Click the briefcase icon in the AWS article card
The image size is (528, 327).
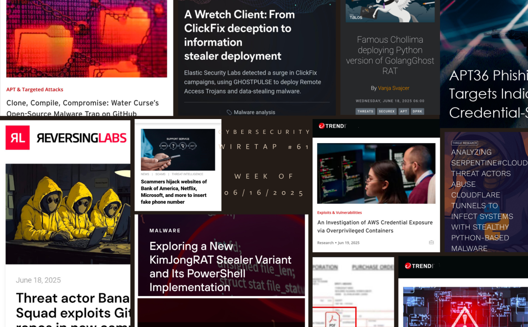(431, 242)
